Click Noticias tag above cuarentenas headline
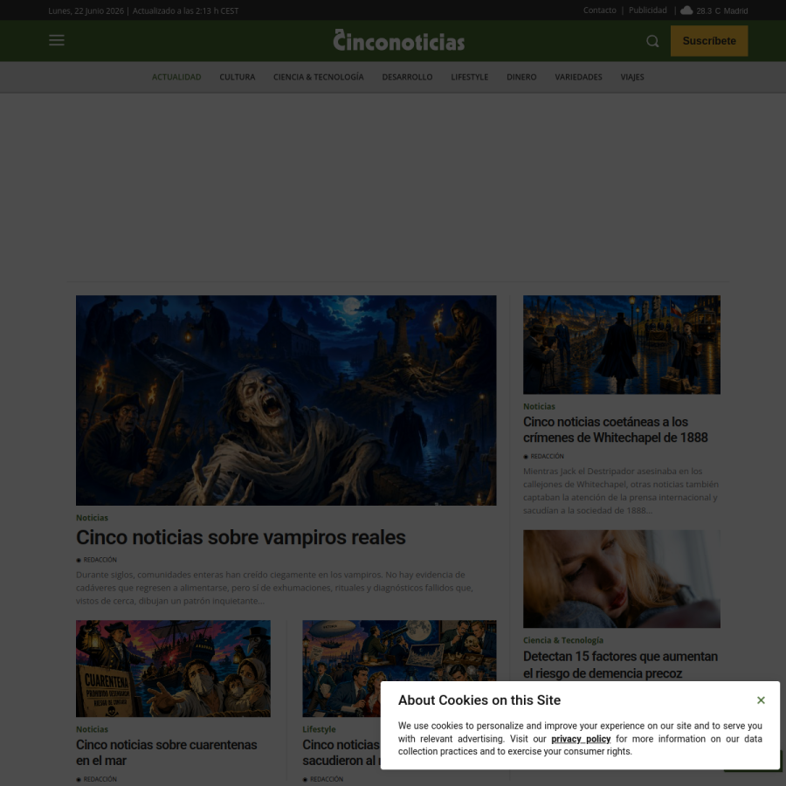This screenshot has height=786, width=786. pos(92,729)
